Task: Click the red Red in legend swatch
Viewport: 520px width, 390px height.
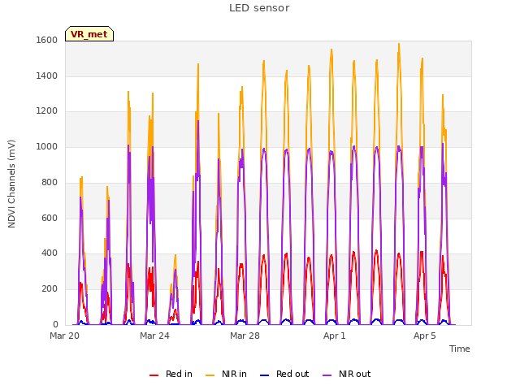Action: point(154,375)
